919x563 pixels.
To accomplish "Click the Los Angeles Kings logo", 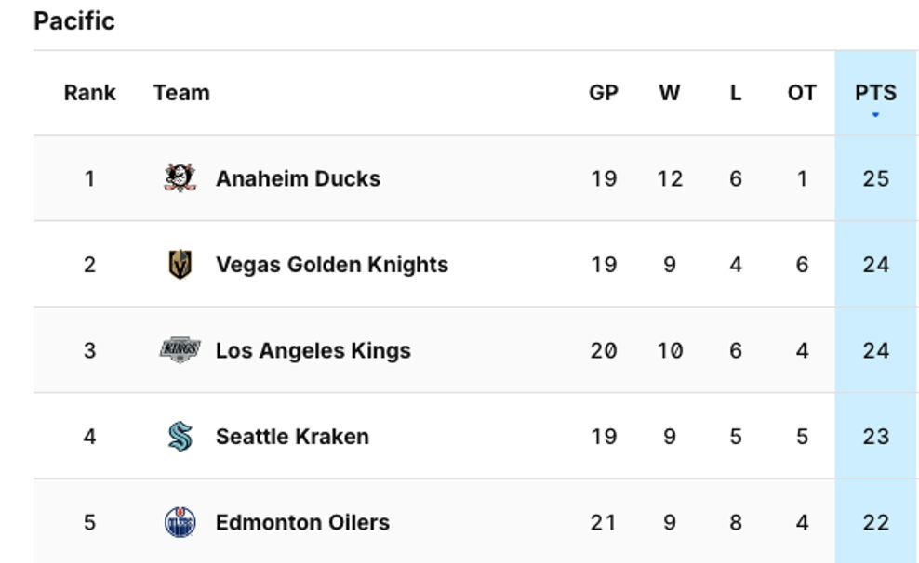I will click(180, 350).
